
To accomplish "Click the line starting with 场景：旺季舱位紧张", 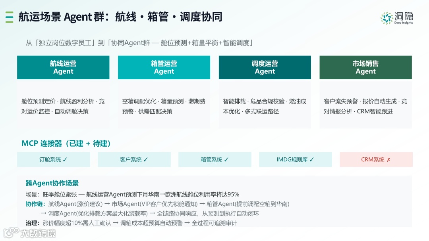I will 132,194.
